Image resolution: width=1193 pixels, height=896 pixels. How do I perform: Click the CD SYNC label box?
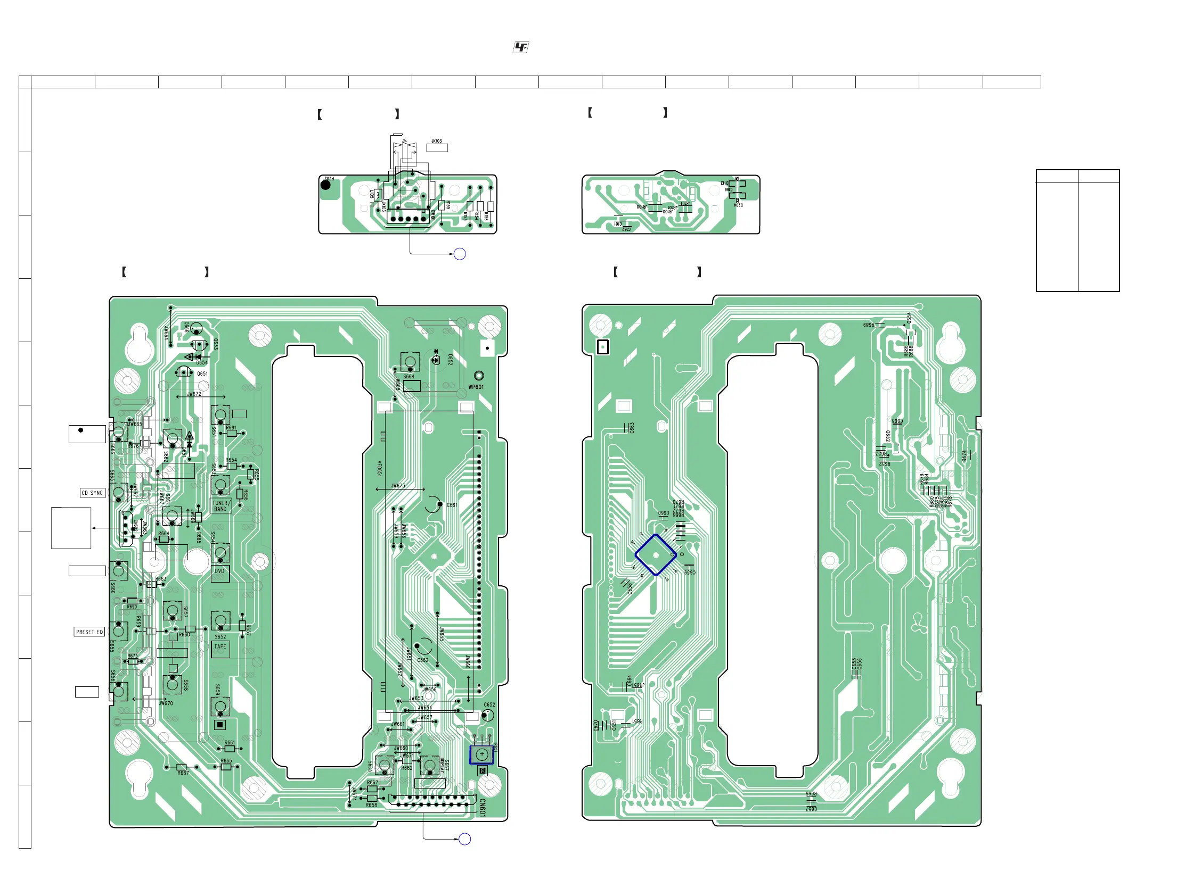tap(92, 493)
